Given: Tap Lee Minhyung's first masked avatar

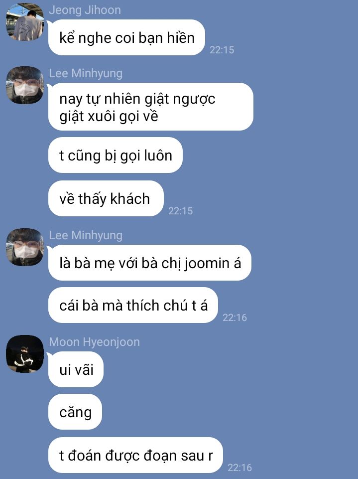Looking at the screenshot, I should pyautogui.click(x=25, y=85).
